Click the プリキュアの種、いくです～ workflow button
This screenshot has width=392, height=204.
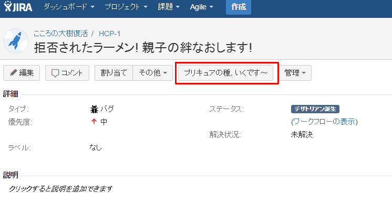click(x=225, y=73)
